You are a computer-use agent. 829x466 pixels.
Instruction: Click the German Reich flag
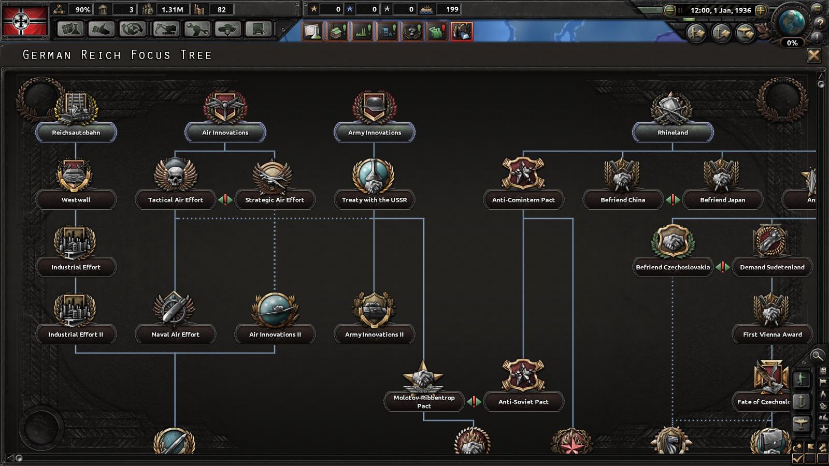pos(24,20)
